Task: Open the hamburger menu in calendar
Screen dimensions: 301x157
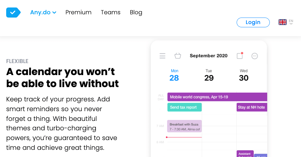Action: [163, 56]
